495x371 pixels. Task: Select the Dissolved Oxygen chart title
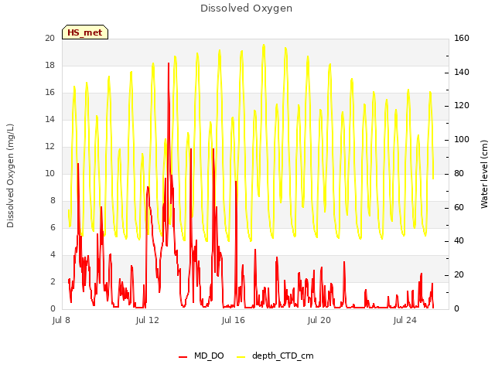246,9
